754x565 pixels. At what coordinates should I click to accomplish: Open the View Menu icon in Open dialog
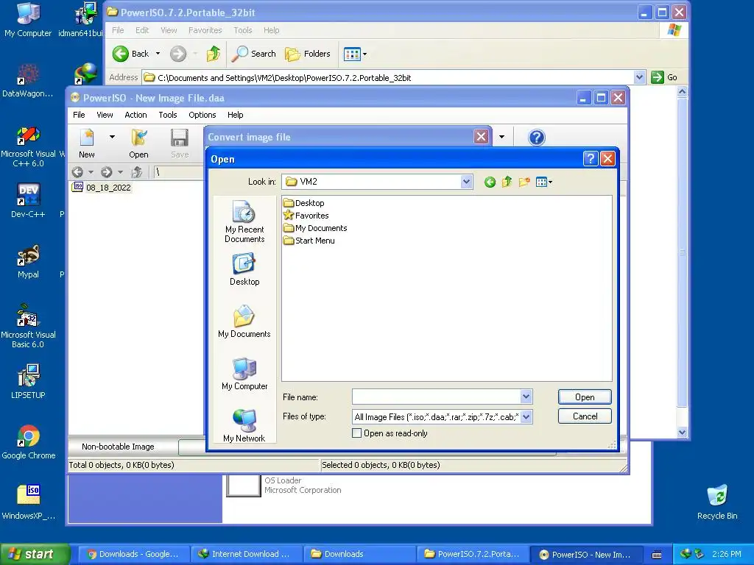(544, 182)
